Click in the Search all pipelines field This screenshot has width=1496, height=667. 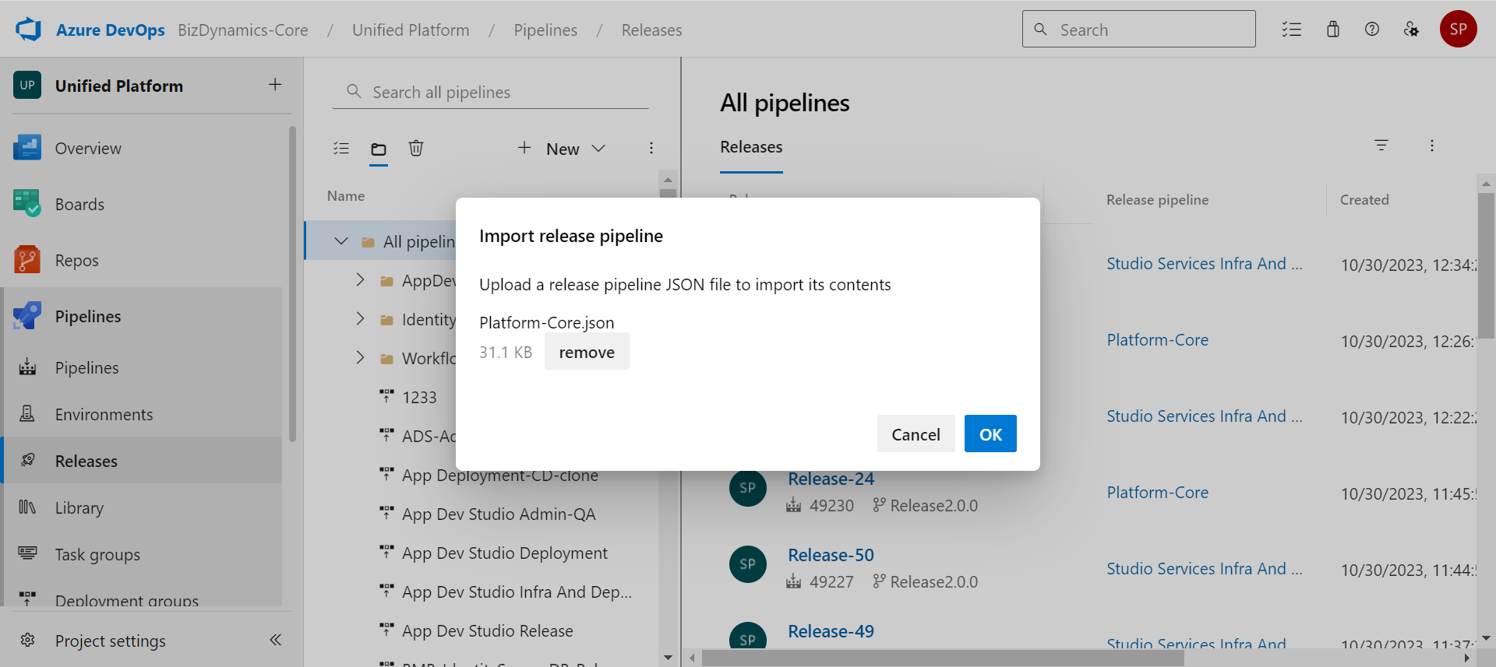click(491, 92)
